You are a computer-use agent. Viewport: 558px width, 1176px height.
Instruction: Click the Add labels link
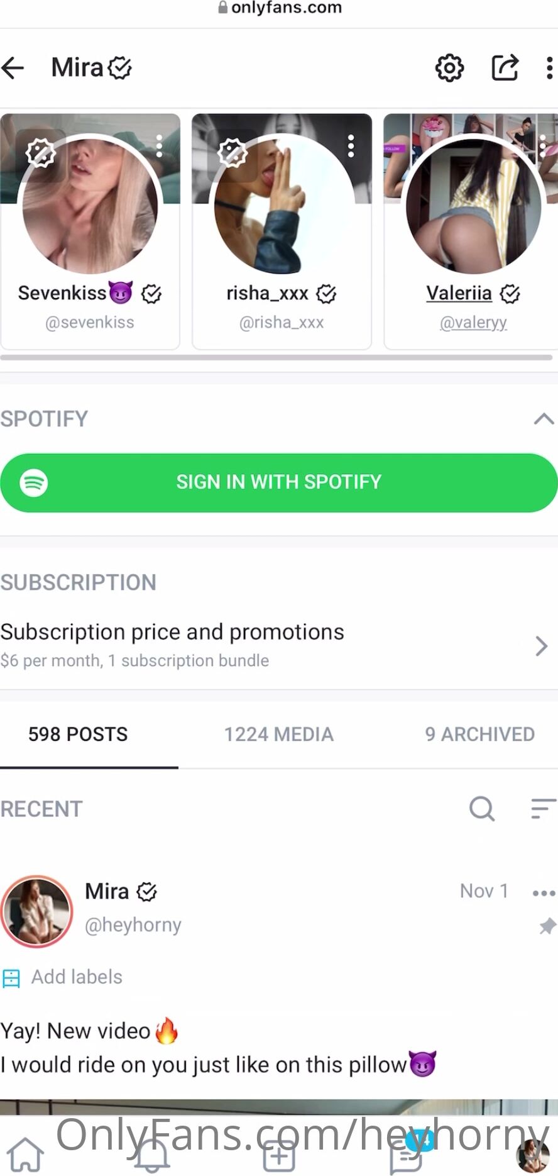[77, 977]
